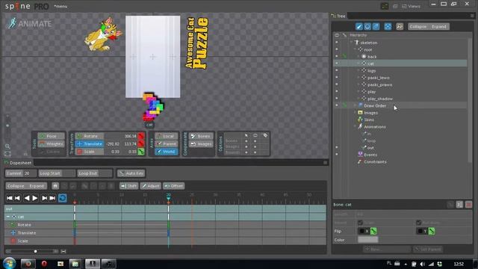This screenshot has height=269, width=478.
Task: Toggle Flip X checkbox
Action: (362, 231)
